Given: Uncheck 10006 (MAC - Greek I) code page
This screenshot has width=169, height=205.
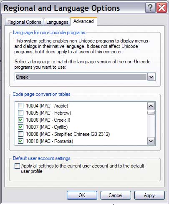Looking at the screenshot, I should 20,120.
